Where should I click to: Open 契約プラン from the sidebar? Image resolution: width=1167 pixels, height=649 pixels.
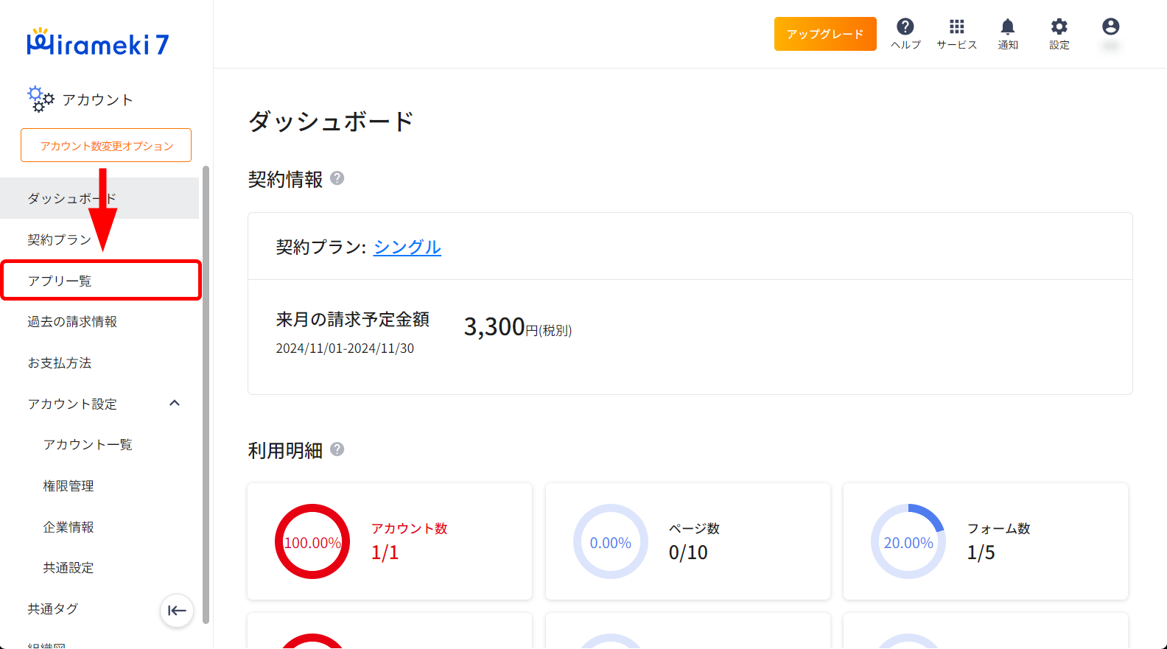[59, 239]
